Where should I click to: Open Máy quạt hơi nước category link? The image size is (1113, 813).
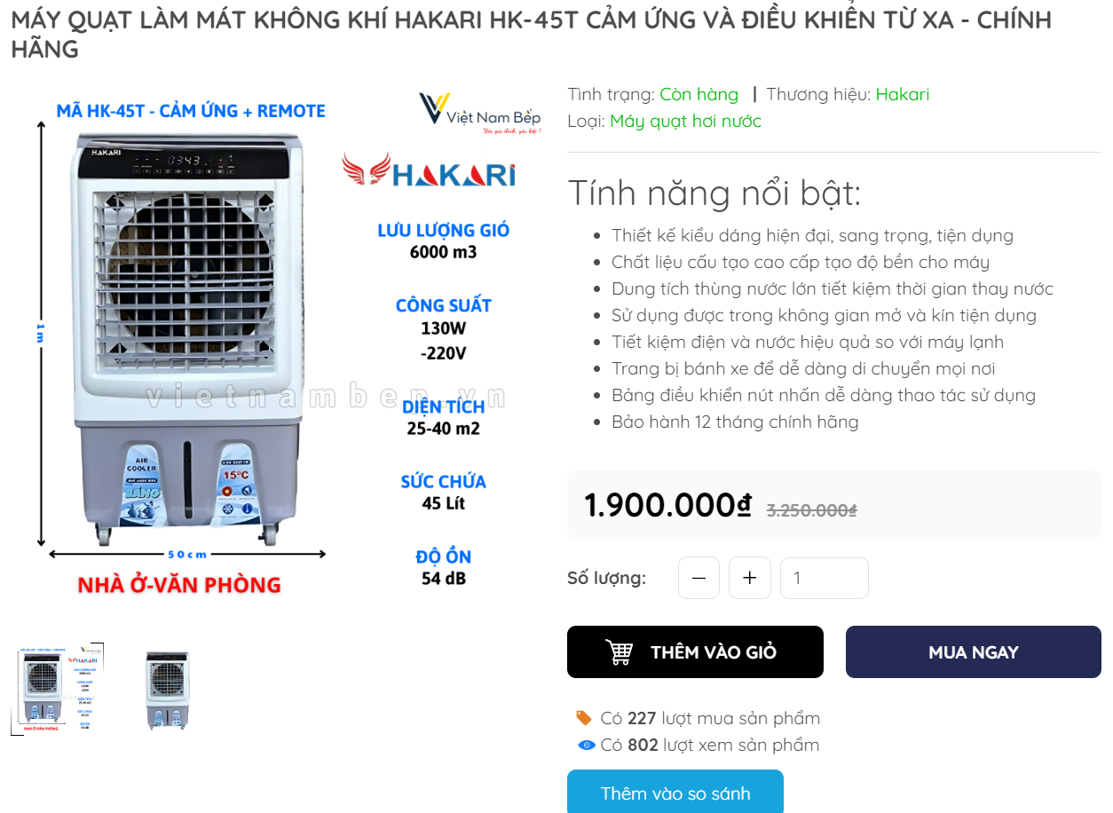[685, 121]
